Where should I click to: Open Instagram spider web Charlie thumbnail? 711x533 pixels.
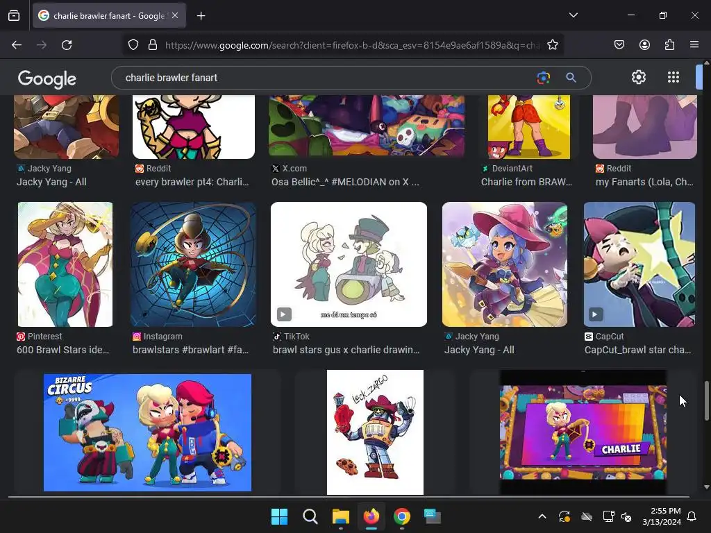(x=193, y=264)
